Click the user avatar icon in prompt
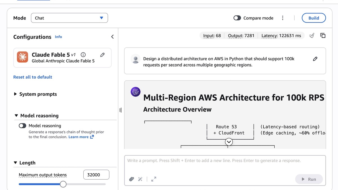338x190 pixels. click(135, 59)
